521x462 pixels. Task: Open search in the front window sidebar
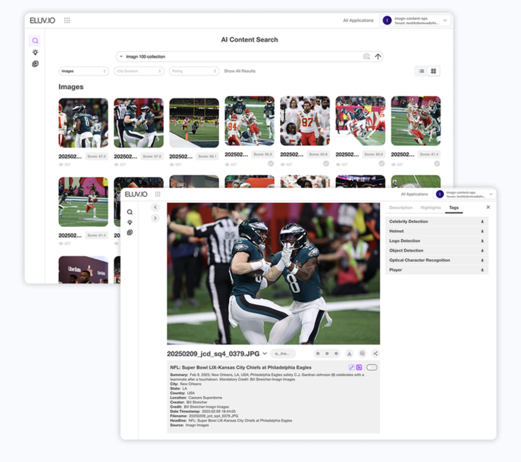[130, 212]
